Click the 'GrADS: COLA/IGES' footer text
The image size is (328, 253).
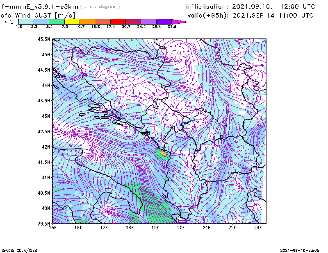click(x=19, y=251)
